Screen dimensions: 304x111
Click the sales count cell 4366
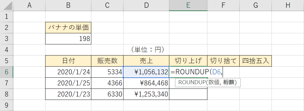107,83
